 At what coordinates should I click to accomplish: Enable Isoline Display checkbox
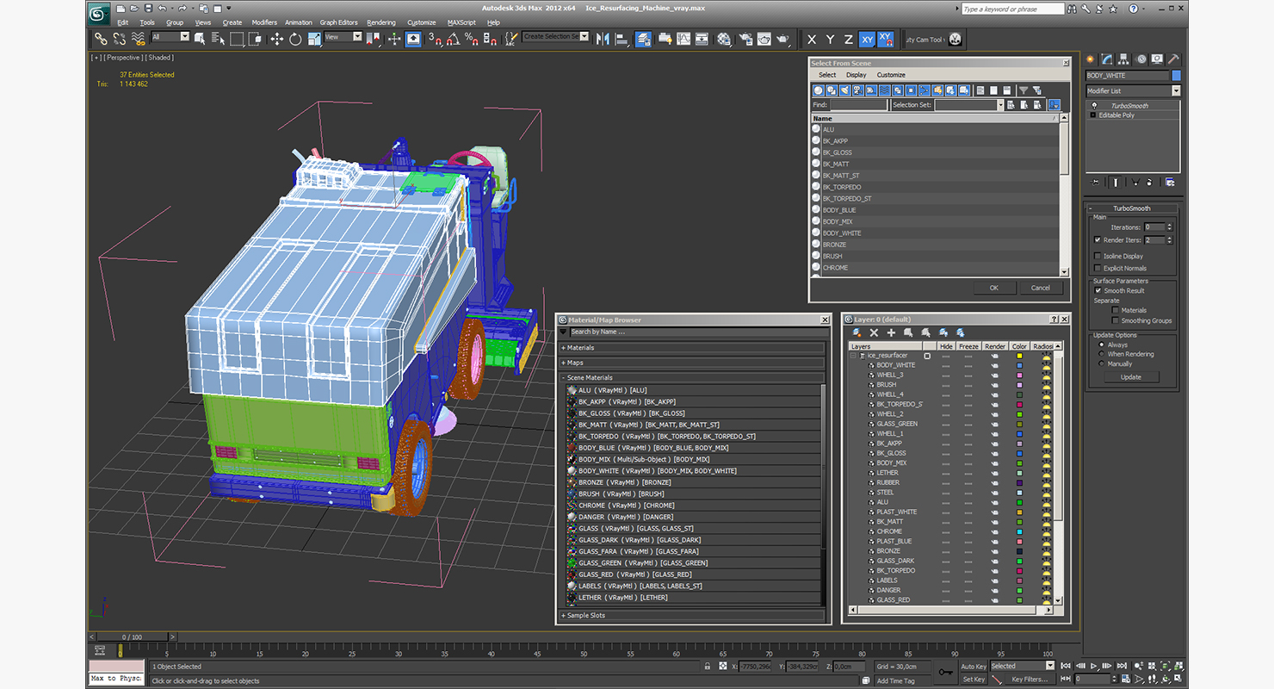pos(1098,256)
